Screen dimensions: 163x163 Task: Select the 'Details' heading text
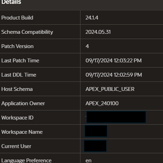point(11,2)
